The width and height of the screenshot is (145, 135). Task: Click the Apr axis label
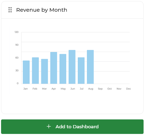point(54,89)
